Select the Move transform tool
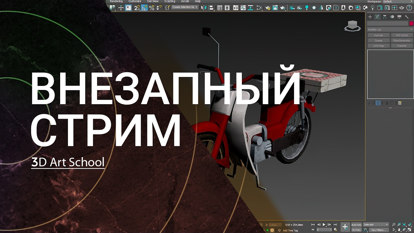This screenshot has width=414, height=233. tap(121, 8)
